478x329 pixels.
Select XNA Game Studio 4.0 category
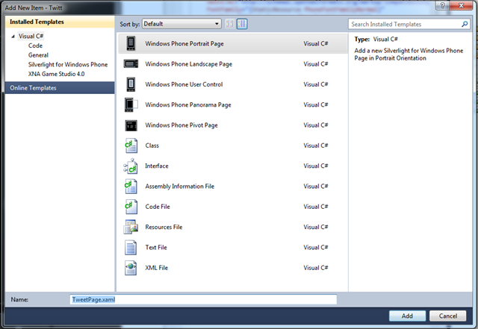pos(57,74)
